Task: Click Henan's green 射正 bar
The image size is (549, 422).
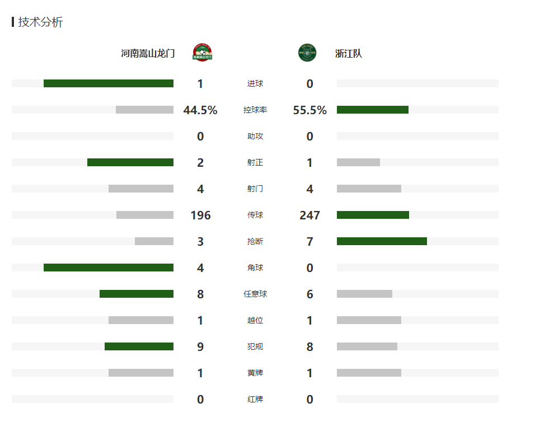Action: (130, 162)
